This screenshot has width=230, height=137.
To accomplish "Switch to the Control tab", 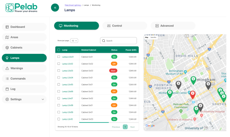I will [x=124, y=26].
